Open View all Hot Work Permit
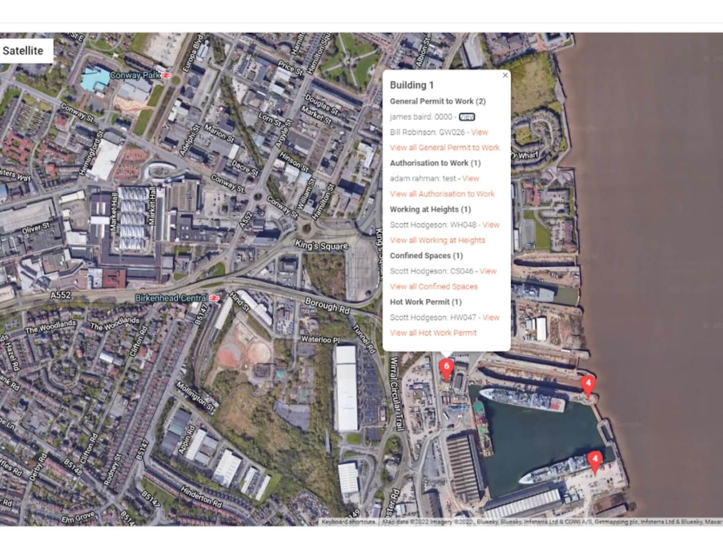 pos(433,333)
